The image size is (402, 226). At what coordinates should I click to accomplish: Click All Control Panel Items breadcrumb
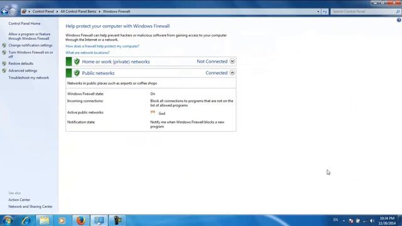tap(78, 11)
